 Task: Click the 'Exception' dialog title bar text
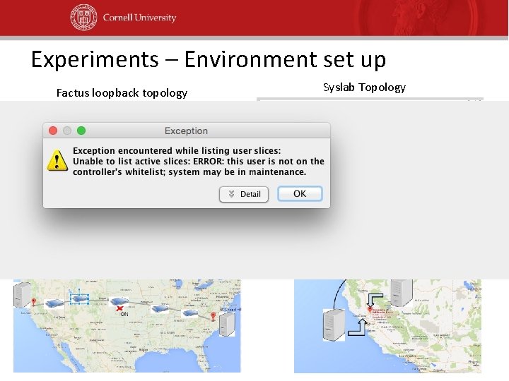coord(186,131)
